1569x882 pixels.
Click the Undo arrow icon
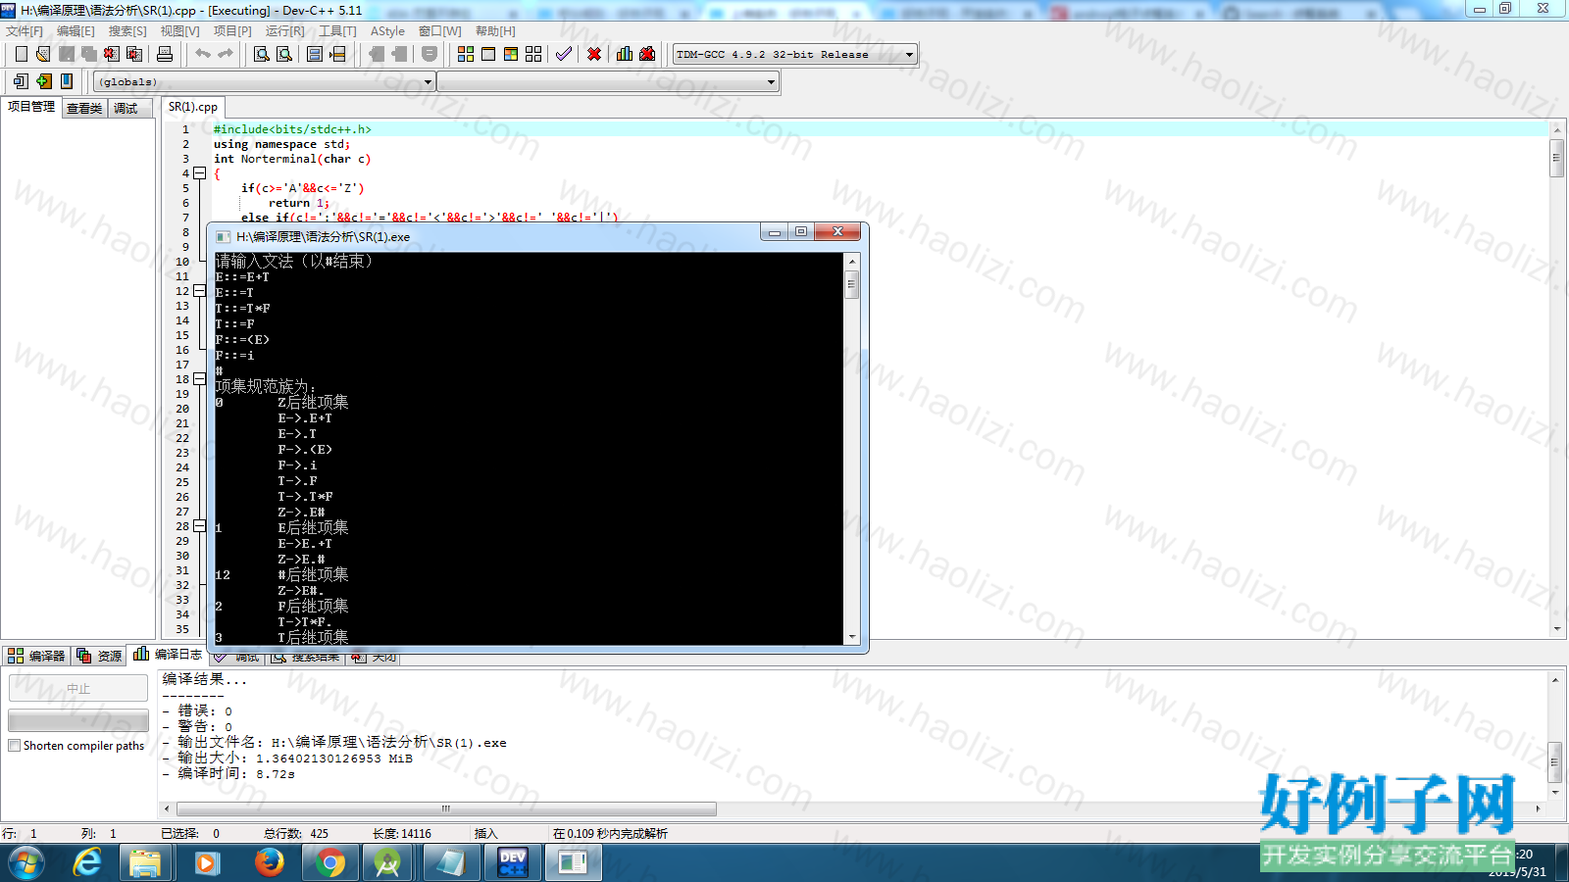coord(203,54)
